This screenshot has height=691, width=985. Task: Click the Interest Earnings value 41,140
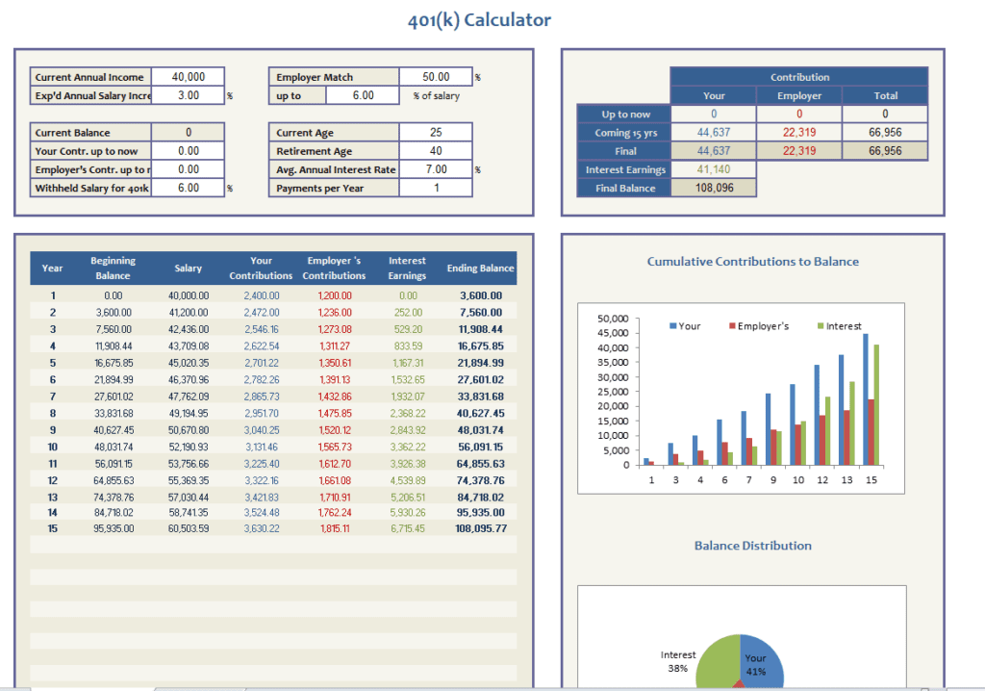(714, 169)
